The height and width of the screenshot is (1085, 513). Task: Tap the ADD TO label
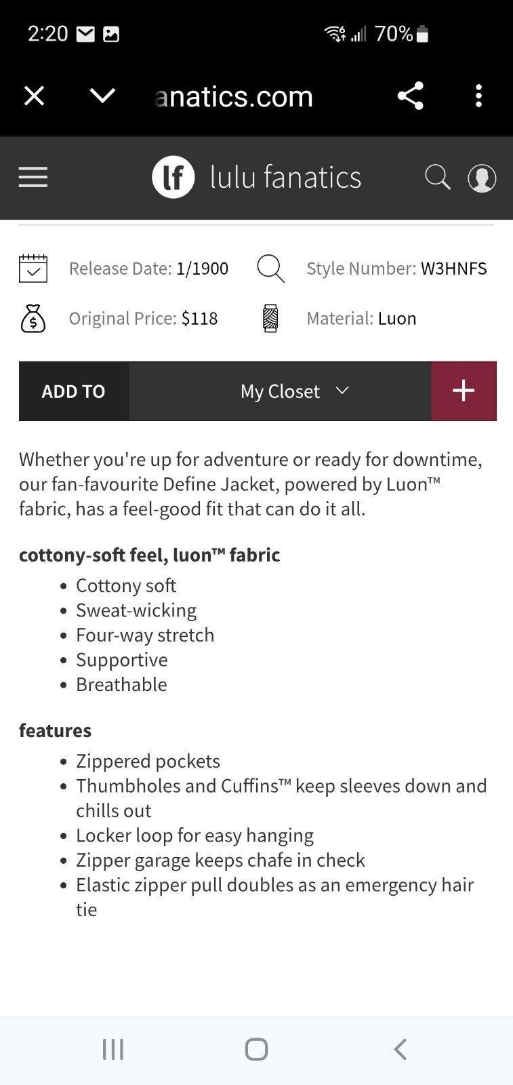73,391
